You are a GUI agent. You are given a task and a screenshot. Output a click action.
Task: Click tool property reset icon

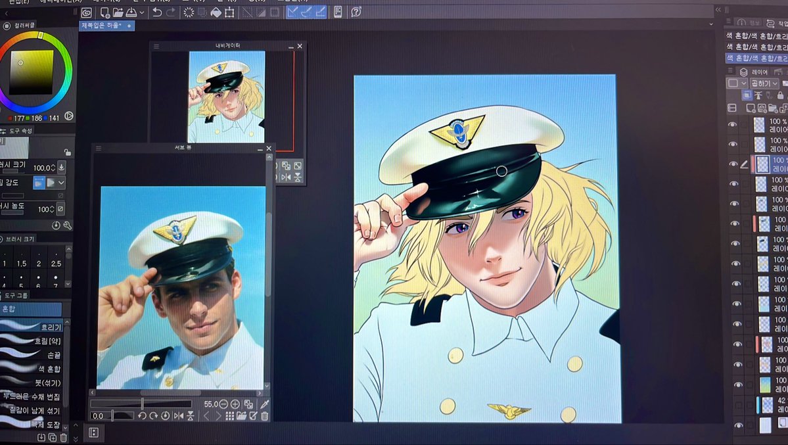click(x=56, y=225)
